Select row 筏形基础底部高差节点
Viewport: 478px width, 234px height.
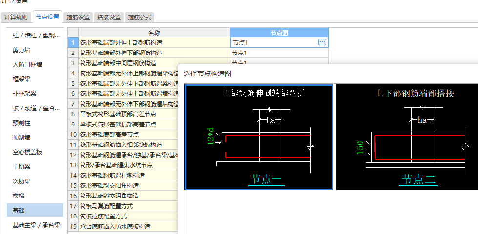(128, 134)
